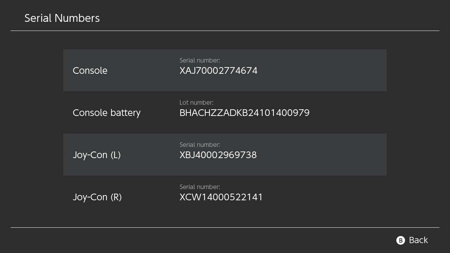Click console serial number XAJ70002774674
Screen dimensions: 450x253
tap(218, 71)
